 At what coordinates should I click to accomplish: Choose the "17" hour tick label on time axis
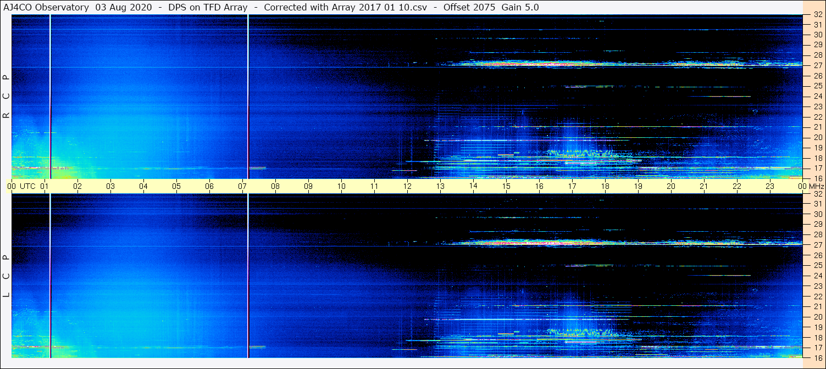(572, 186)
